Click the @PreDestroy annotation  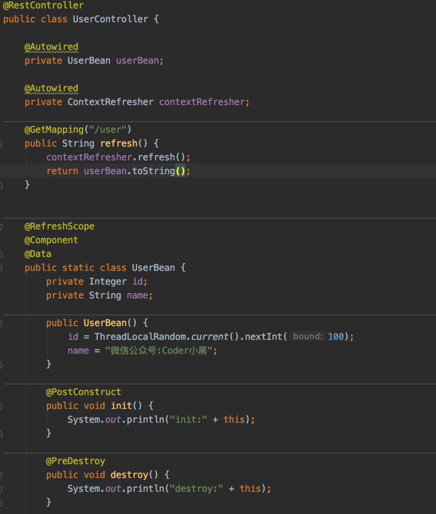75,461
